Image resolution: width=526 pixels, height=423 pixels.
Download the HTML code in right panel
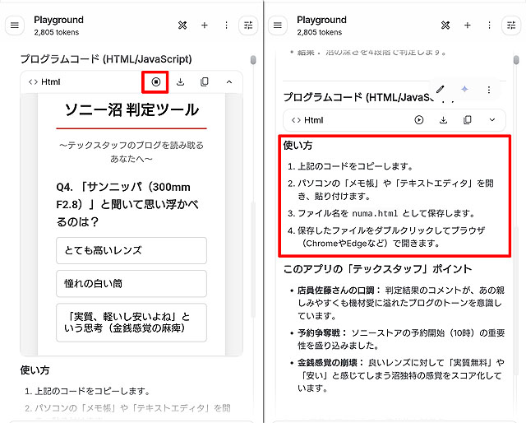coord(443,119)
